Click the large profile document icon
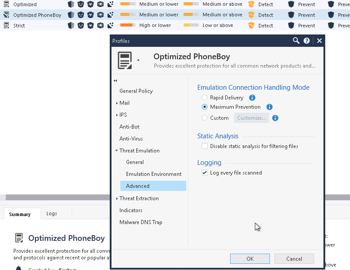 [125, 61]
